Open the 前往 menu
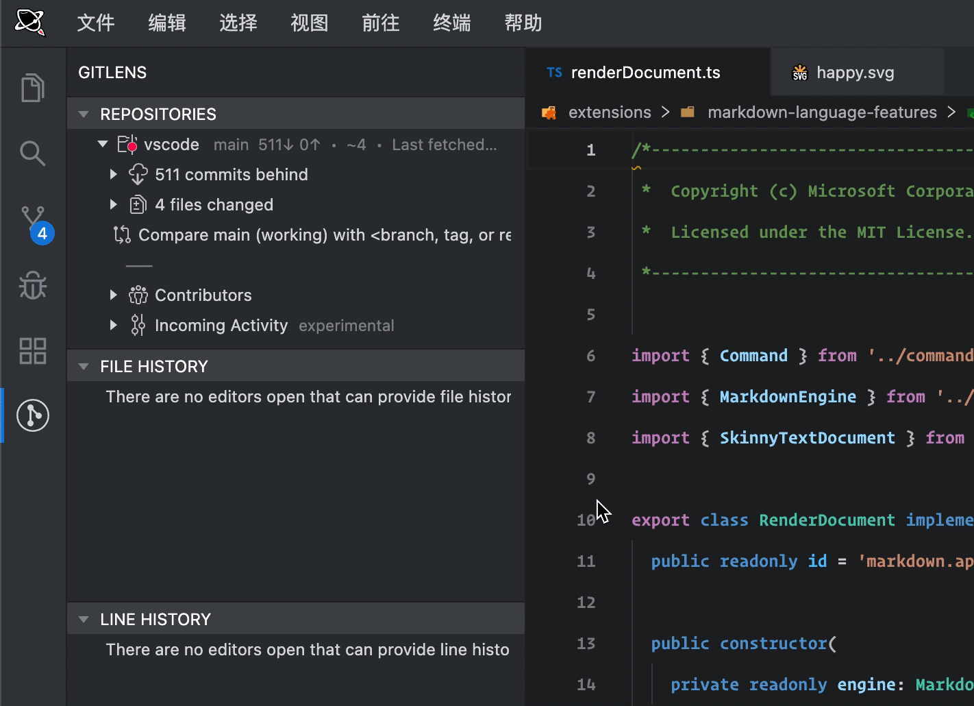974x706 pixels. click(381, 23)
